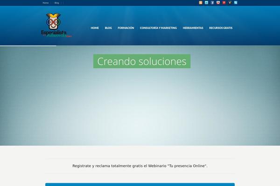Select HOME in the main navigation
The width and height of the screenshot is (280, 186).
tap(95, 28)
